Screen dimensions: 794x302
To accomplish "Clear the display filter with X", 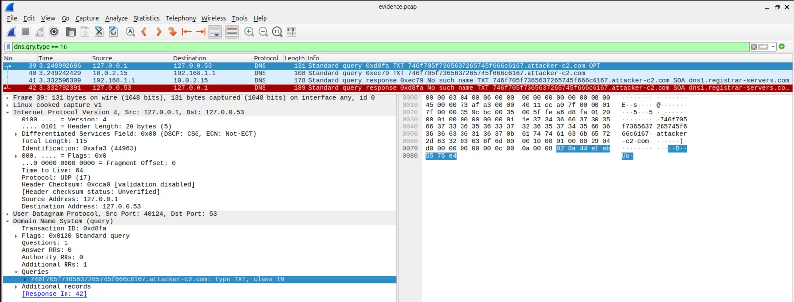I will (x=754, y=47).
